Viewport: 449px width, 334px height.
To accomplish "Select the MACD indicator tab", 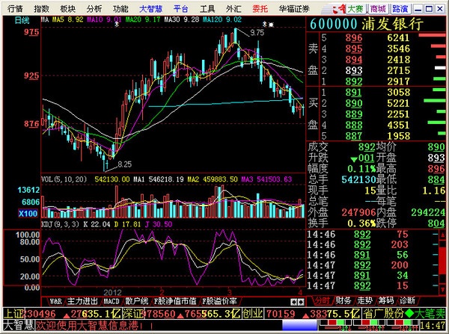I will click(x=111, y=299).
